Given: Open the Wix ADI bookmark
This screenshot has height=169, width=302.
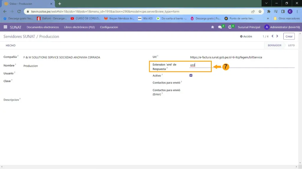Looking at the screenshot, I should (x=145, y=19).
